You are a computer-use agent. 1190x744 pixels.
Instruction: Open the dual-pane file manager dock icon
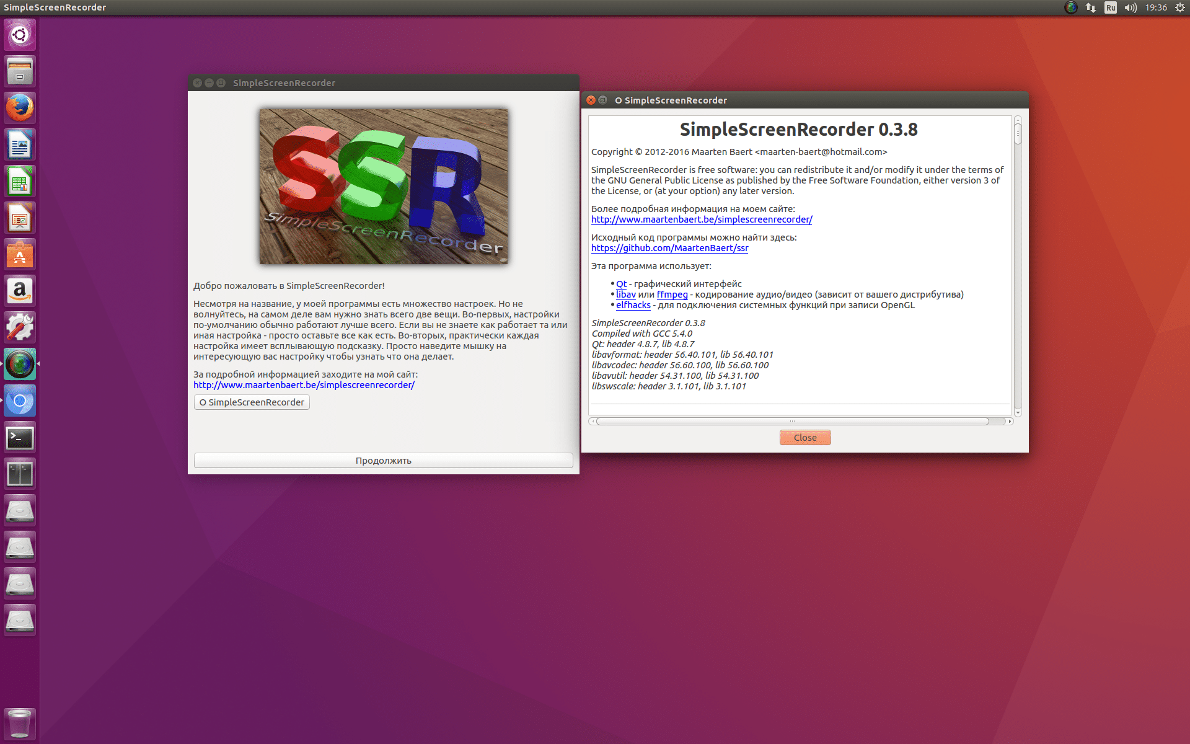click(x=20, y=474)
